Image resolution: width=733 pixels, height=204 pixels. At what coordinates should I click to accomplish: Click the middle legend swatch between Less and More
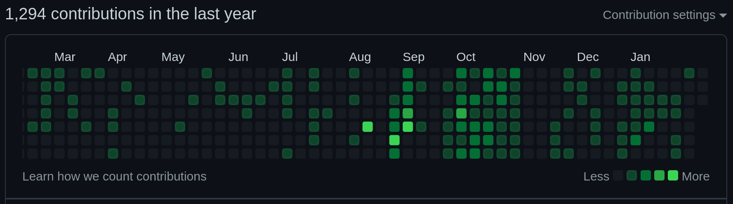point(646,176)
